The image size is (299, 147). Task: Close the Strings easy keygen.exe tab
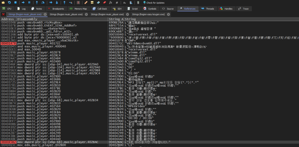pos(169,15)
